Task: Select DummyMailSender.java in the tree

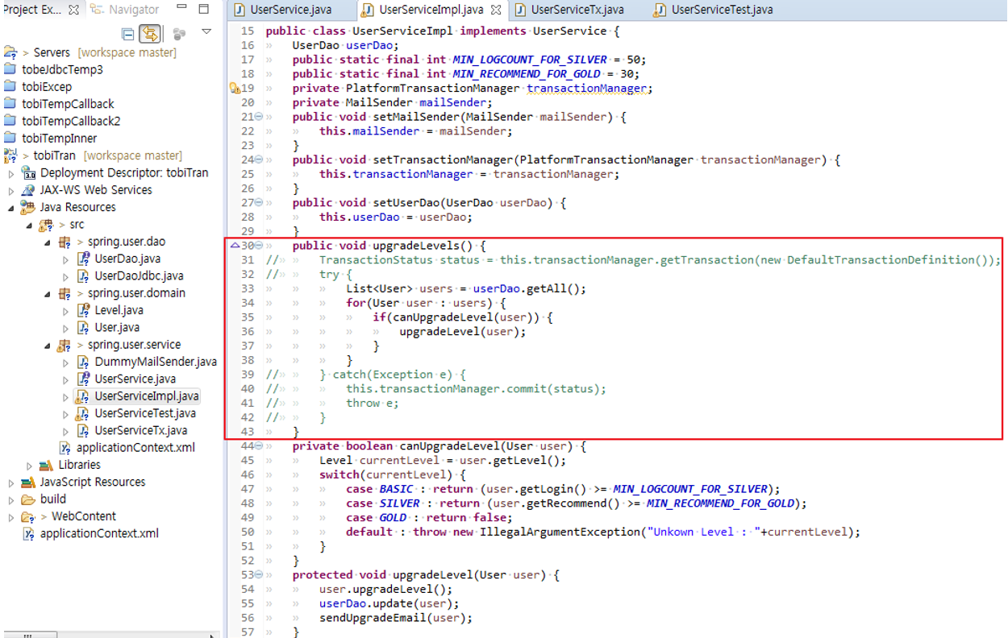Action: [x=156, y=362]
